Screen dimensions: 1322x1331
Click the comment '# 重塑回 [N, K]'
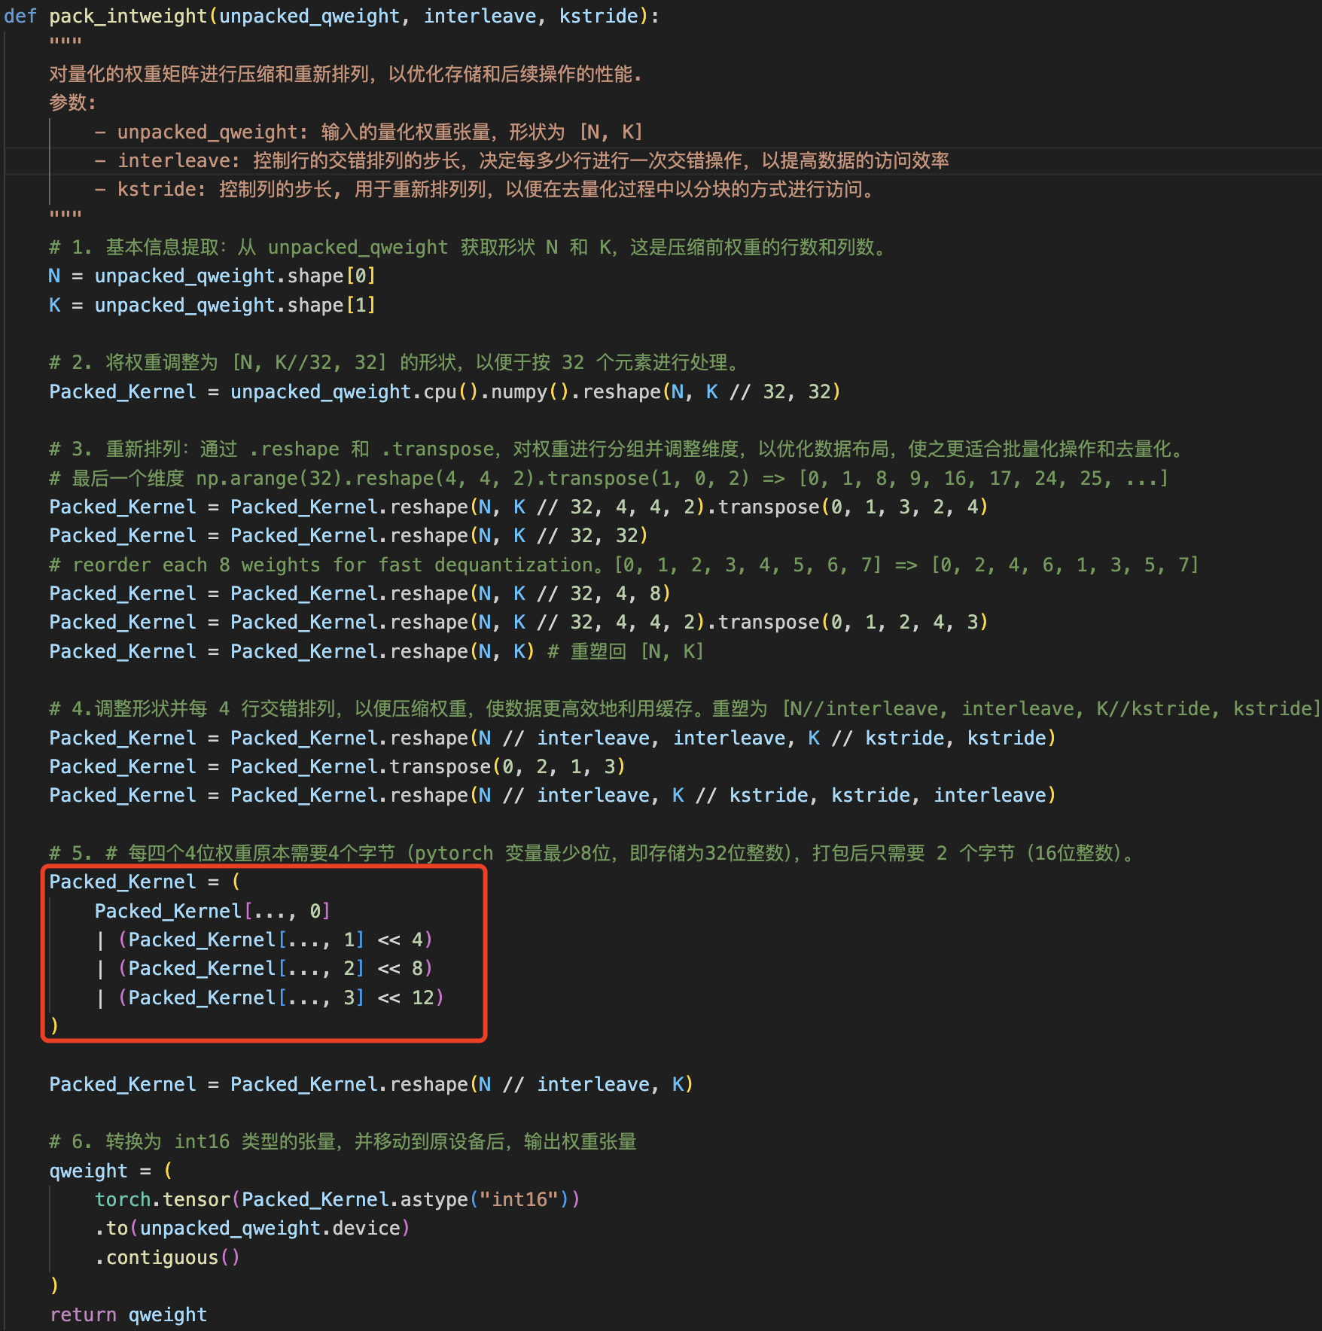tap(626, 651)
